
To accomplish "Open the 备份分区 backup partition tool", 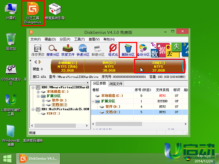I will [143, 50].
